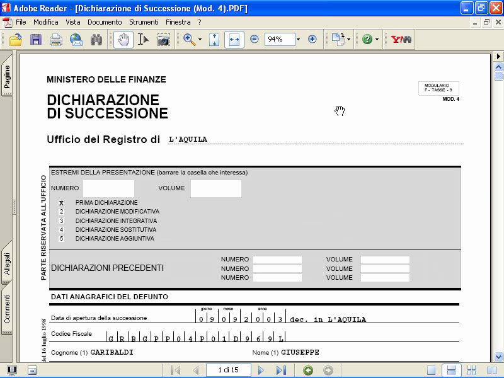Check the Prima Dichiarazione box
This screenshot has height=378, width=504.
(x=61, y=203)
